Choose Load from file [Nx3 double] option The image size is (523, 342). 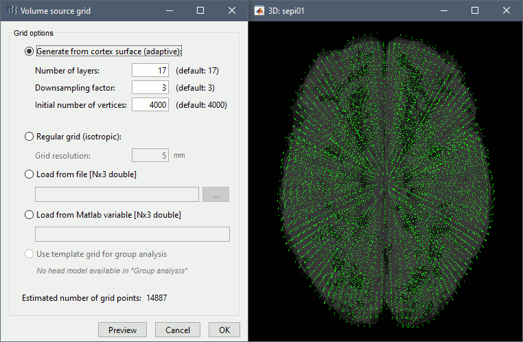tap(29, 174)
